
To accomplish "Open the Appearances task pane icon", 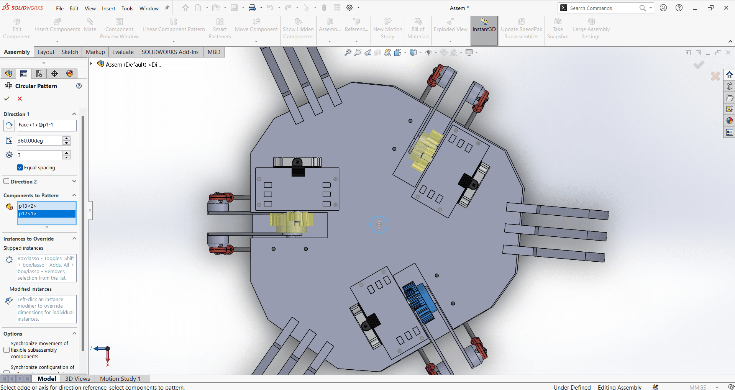I will click(x=730, y=121).
